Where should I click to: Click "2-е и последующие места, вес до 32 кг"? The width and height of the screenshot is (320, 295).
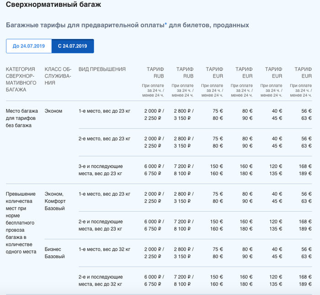101,280
